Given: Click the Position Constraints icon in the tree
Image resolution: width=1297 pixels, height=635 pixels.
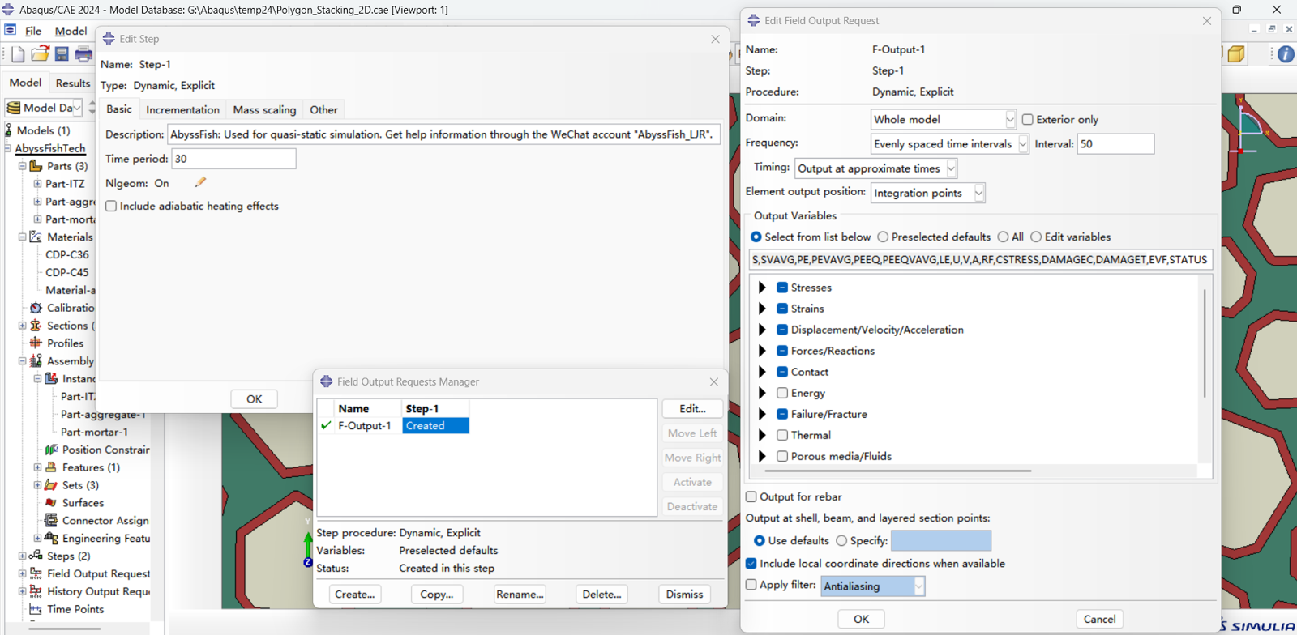Looking at the screenshot, I should coord(51,450).
